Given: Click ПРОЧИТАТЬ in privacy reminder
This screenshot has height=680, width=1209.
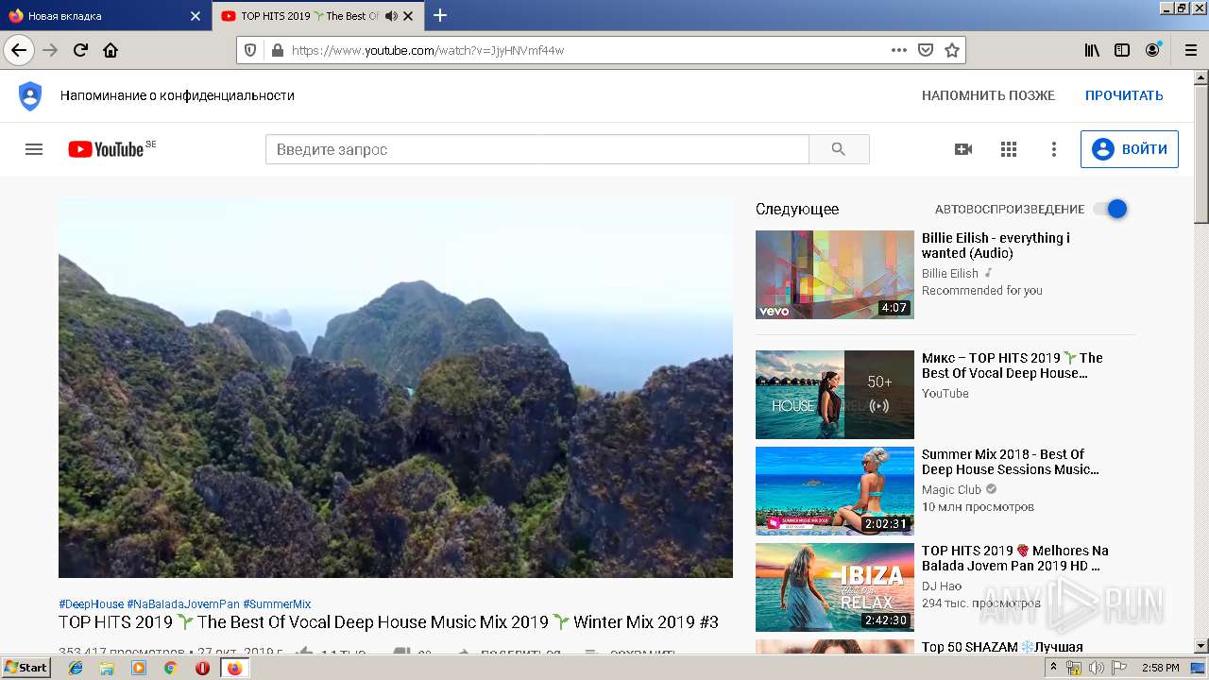Looking at the screenshot, I should point(1124,95).
